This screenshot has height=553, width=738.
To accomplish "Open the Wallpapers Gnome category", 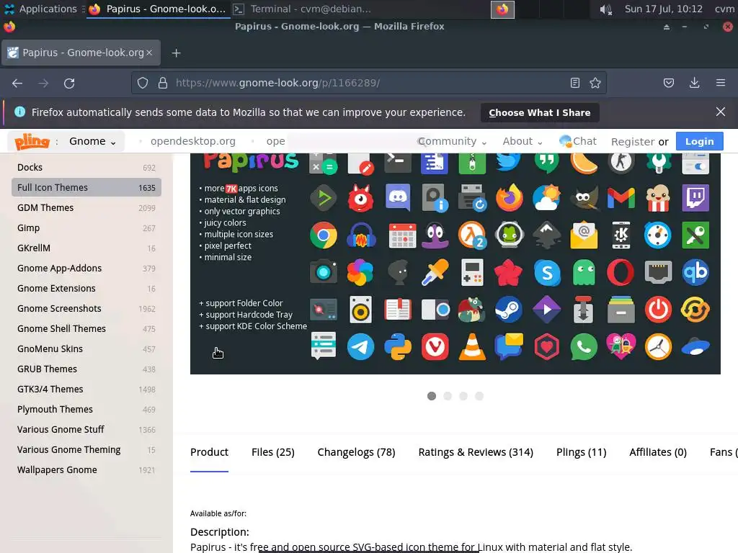I will coord(86,469).
